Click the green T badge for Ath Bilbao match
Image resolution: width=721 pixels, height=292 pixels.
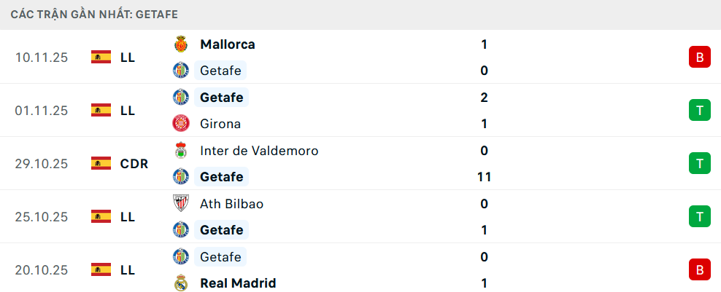699,217
